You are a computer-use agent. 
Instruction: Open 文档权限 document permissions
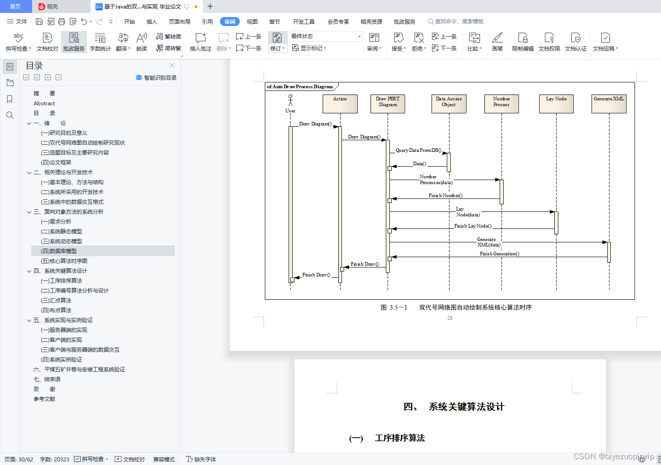[549, 42]
